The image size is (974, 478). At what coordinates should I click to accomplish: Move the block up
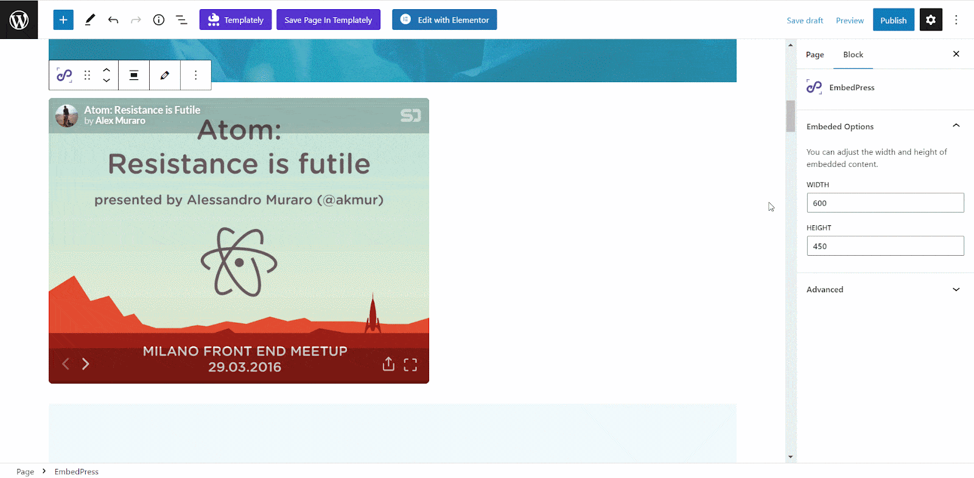coord(107,70)
